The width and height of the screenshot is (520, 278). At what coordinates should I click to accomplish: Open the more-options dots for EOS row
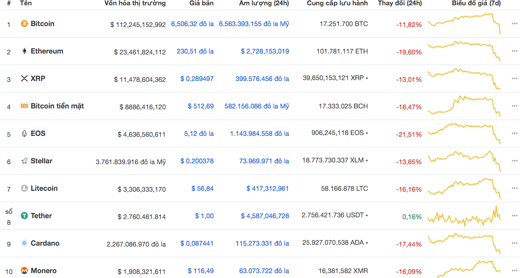coord(514,134)
